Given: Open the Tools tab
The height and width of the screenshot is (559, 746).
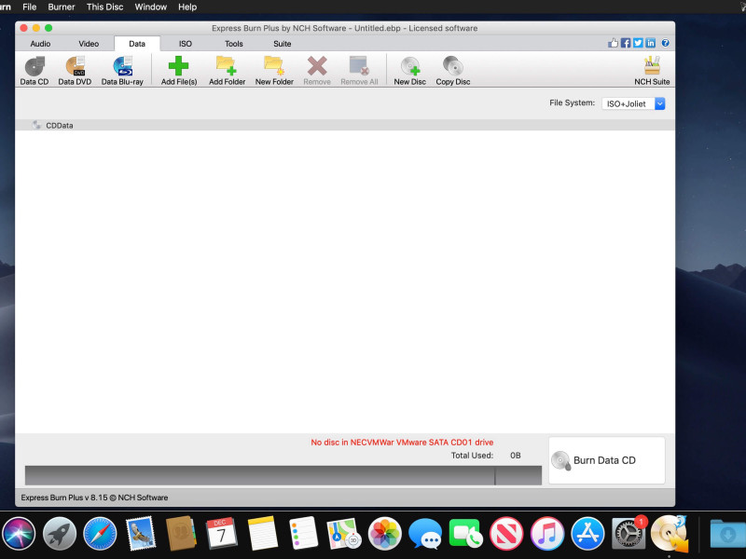Looking at the screenshot, I should coord(234,44).
